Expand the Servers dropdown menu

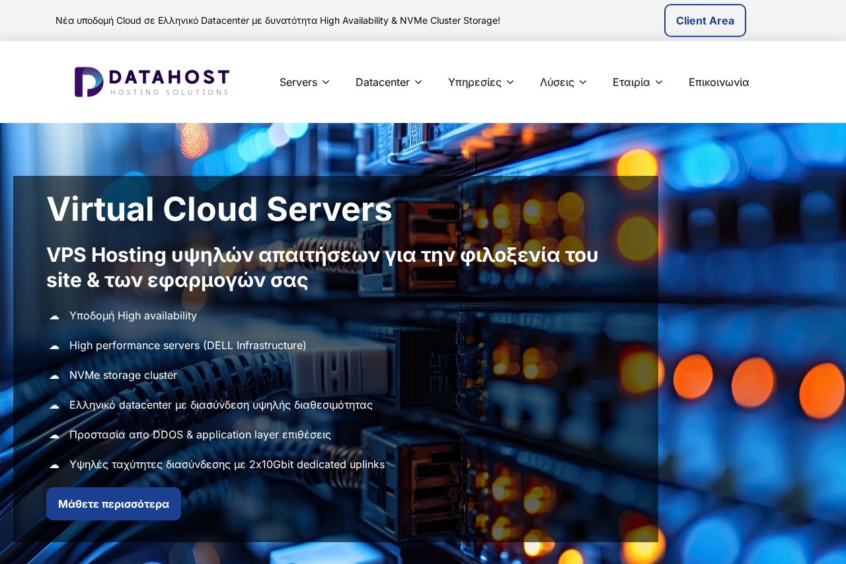point(326,82)
